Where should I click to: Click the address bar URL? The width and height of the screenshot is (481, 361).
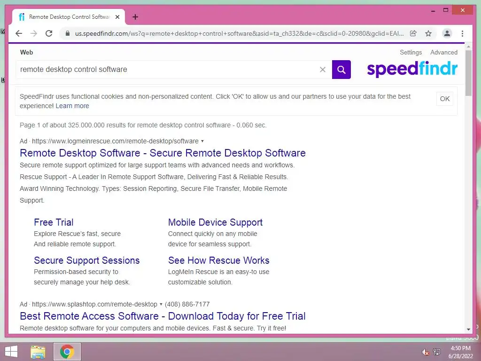[239, 33]
